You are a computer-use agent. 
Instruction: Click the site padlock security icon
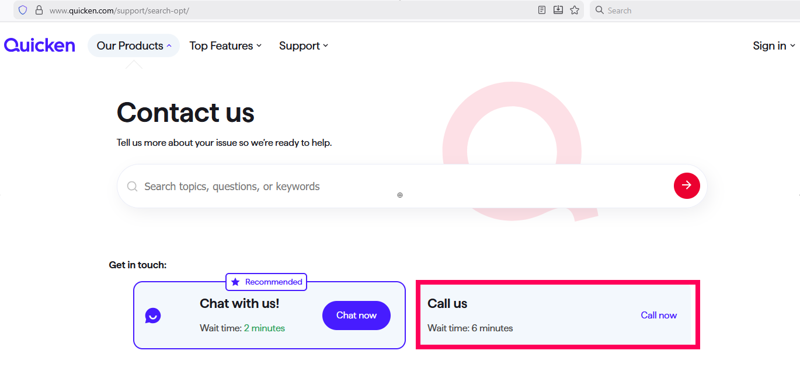coord(39,10)
